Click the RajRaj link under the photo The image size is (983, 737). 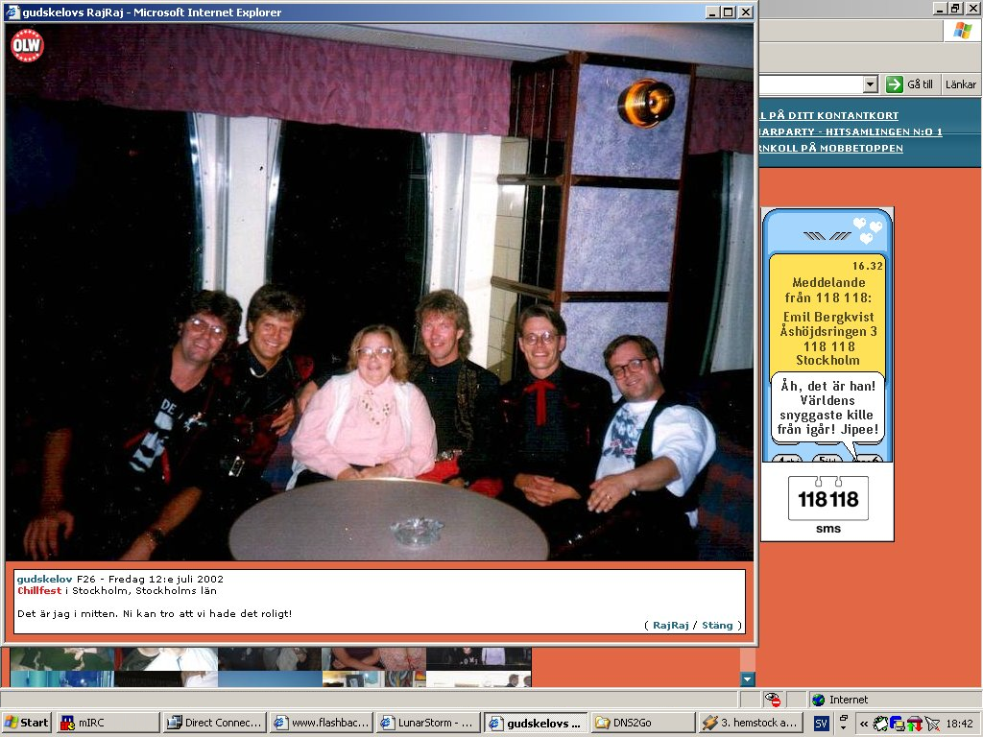[x=671, y=625]
